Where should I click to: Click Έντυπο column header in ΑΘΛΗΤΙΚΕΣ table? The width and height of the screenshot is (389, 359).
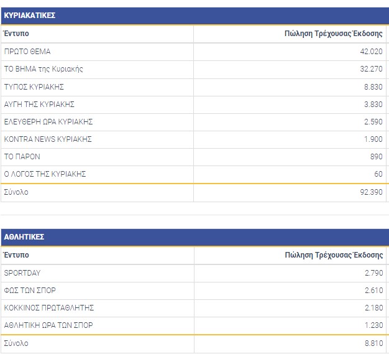tap(16, 255)
